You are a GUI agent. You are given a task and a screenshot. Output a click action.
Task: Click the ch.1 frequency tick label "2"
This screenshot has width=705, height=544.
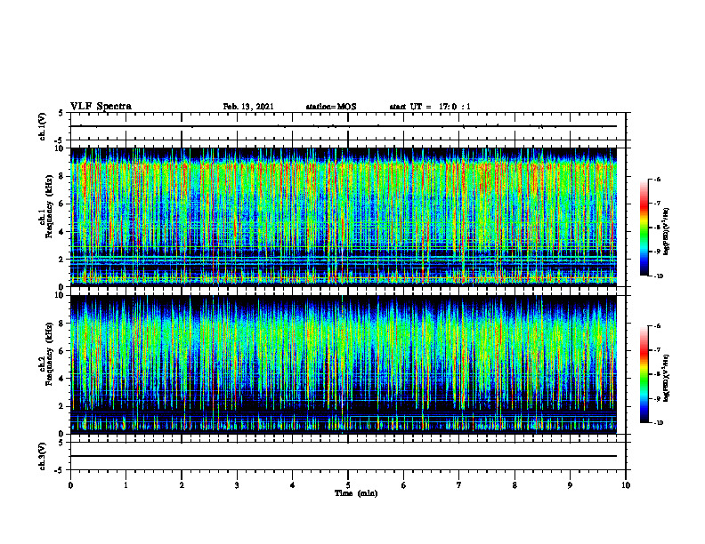pyautogui.click(x=62, y=260)
